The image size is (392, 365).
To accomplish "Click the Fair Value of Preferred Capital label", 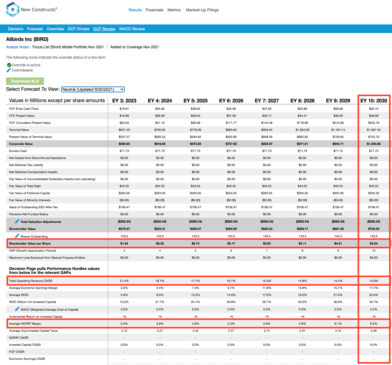I will (29, 193).
